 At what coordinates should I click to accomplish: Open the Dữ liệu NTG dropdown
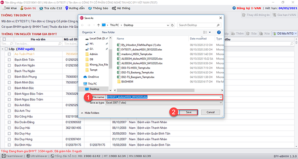284,34
